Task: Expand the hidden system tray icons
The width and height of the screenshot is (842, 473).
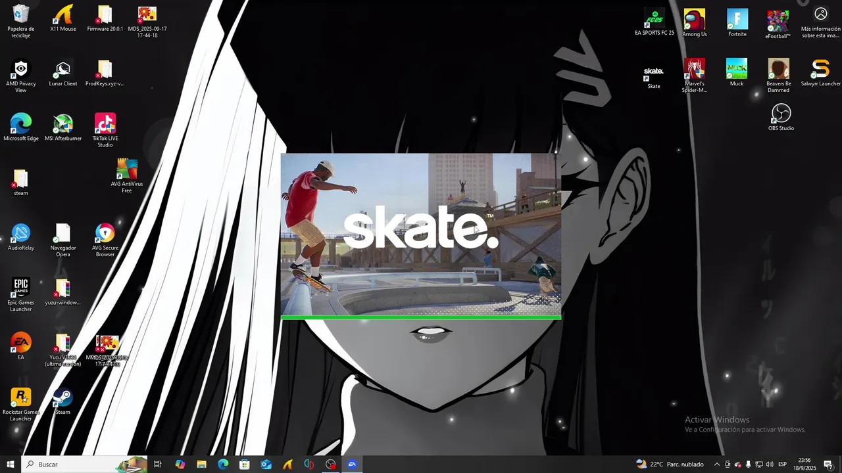Action: pos(717,464)
